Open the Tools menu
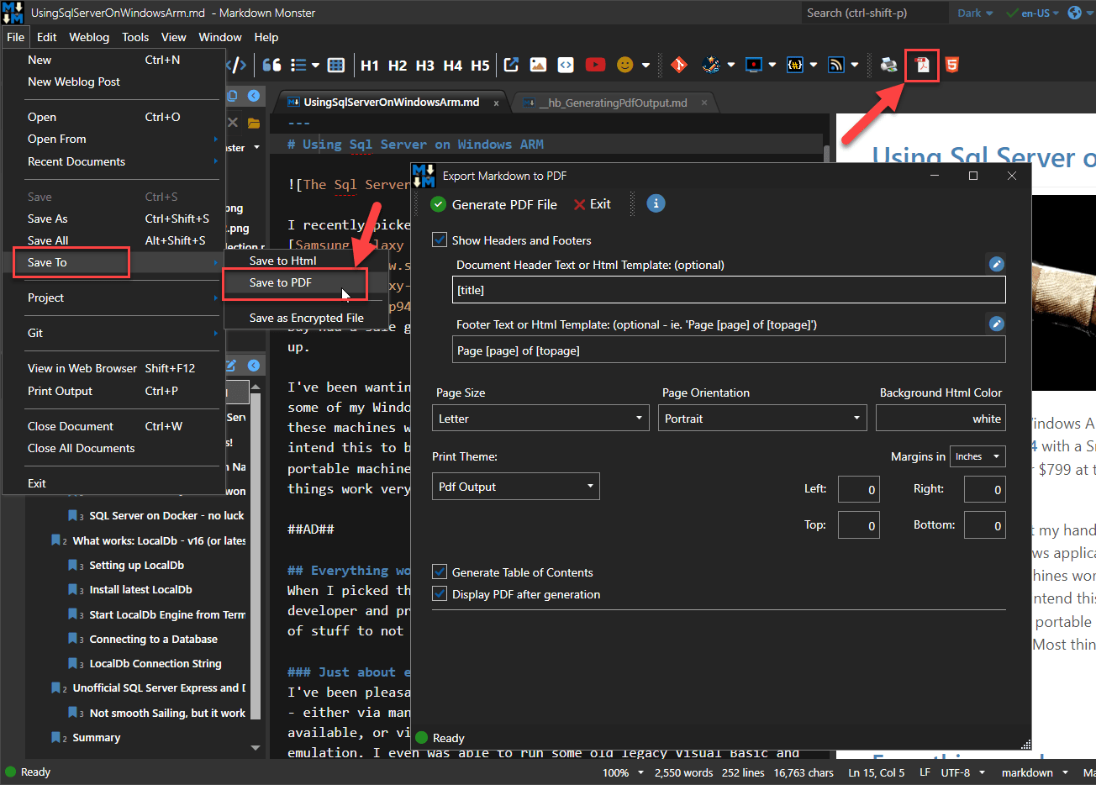Image resolution: width=1096 pixels, height=785 pixels. [x=135, y=37]
